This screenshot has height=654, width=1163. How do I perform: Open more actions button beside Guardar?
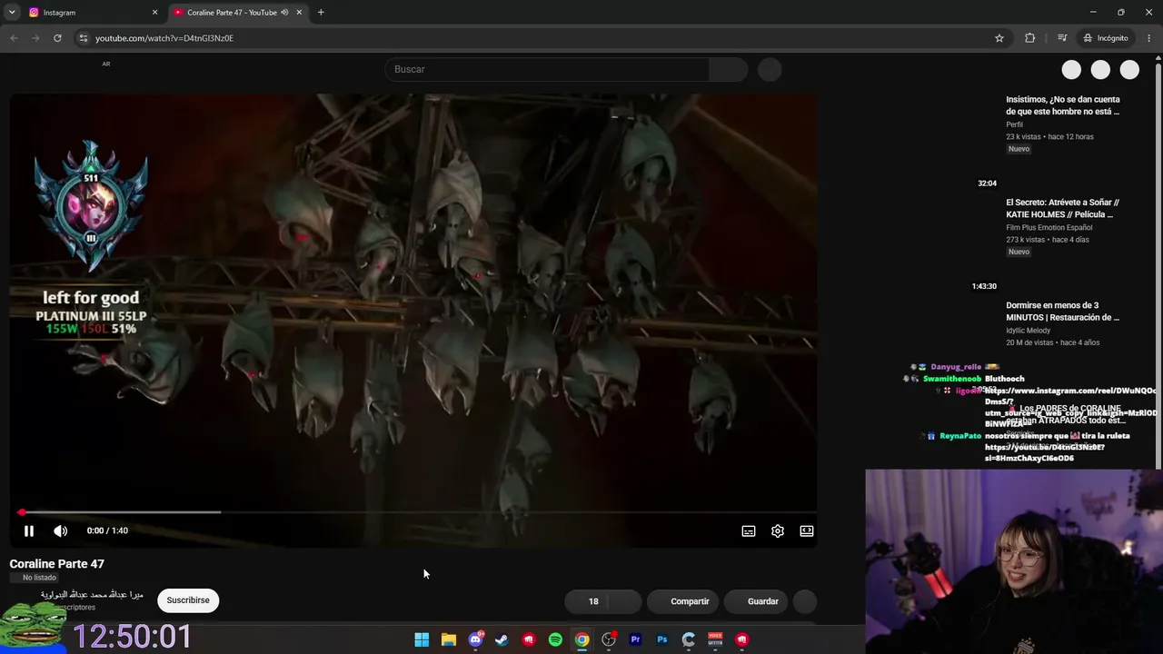click(805, 601)
